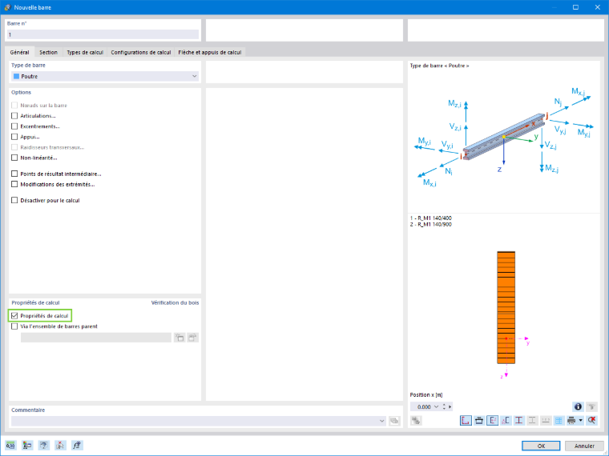The height and width of the screenshot is (456, 609).
Task: Click the Barre n° input field
Action: (x=103, y=34)
